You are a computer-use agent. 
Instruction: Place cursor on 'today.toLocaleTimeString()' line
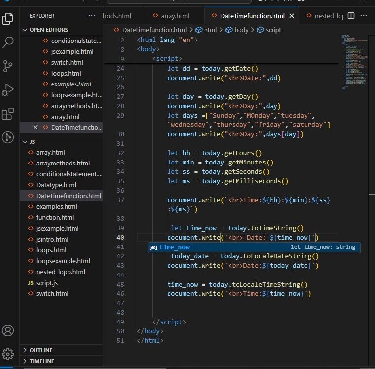click(237, 285)
